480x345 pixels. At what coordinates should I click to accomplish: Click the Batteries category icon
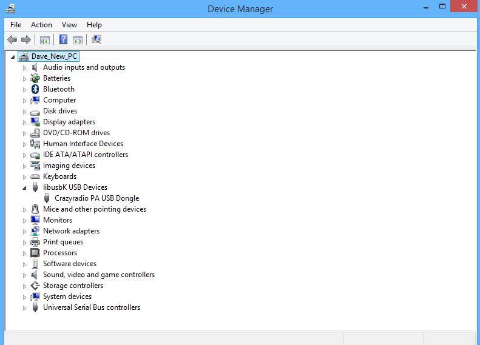pos(35,78)
